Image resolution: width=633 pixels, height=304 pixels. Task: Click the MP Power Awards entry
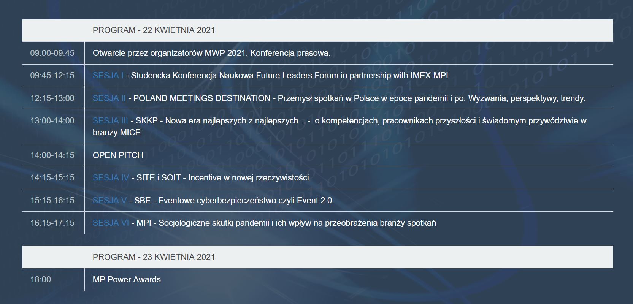click(x=127, y=280)
